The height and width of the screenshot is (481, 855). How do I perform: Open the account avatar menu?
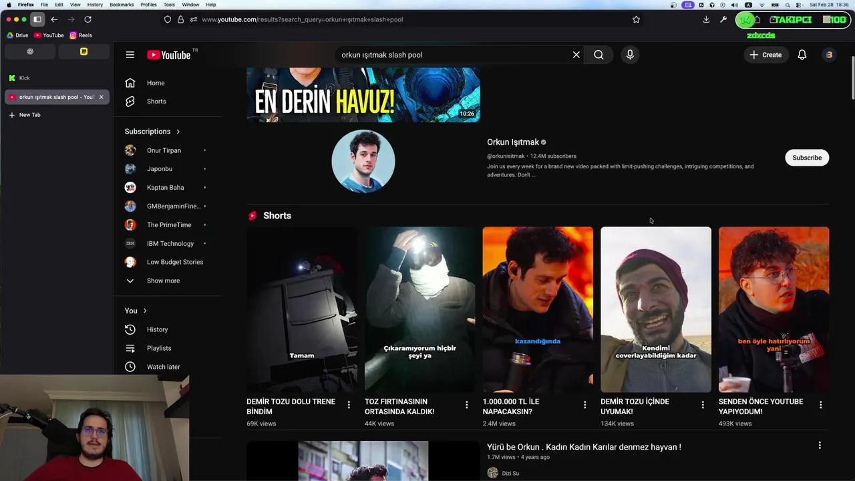[x=829, y=55]
